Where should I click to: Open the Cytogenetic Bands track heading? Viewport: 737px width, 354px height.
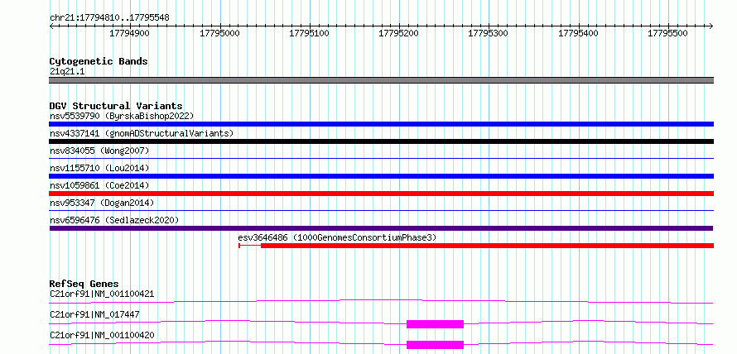coord(99,61)
